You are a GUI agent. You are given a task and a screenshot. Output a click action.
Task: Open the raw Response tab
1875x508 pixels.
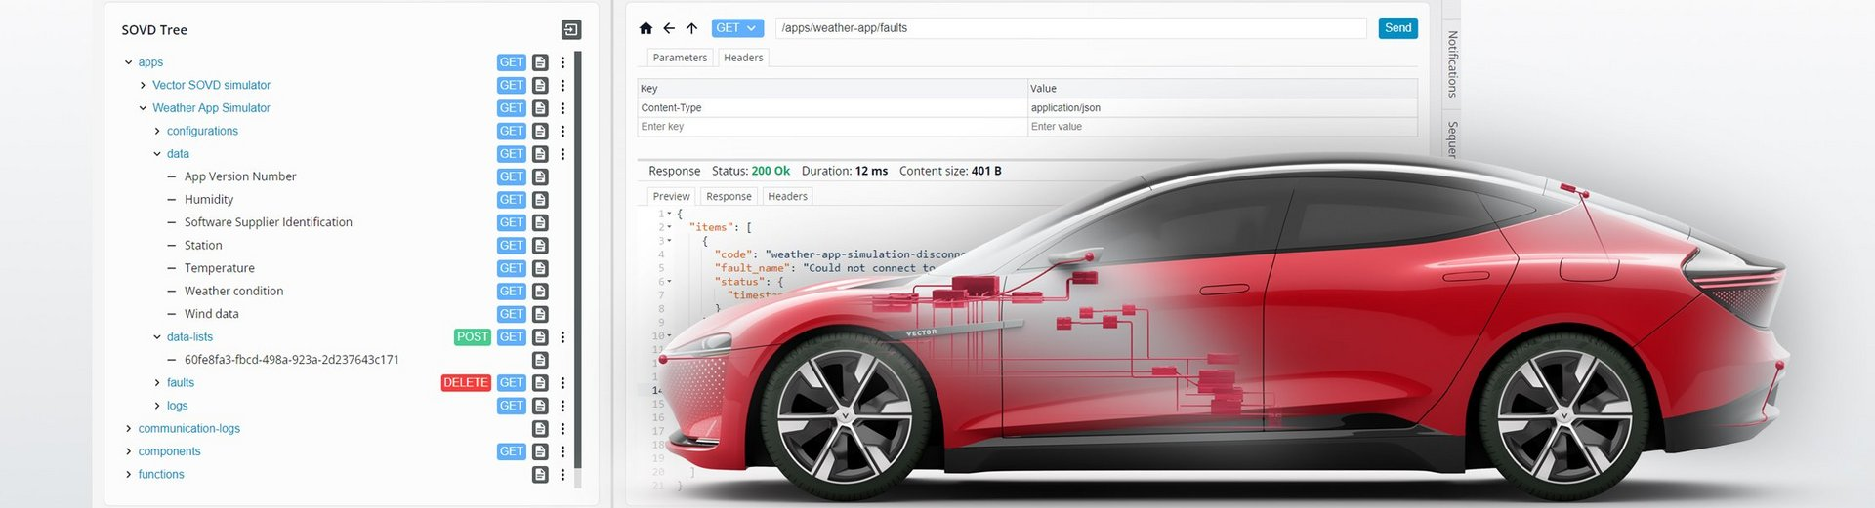(729, 196)
